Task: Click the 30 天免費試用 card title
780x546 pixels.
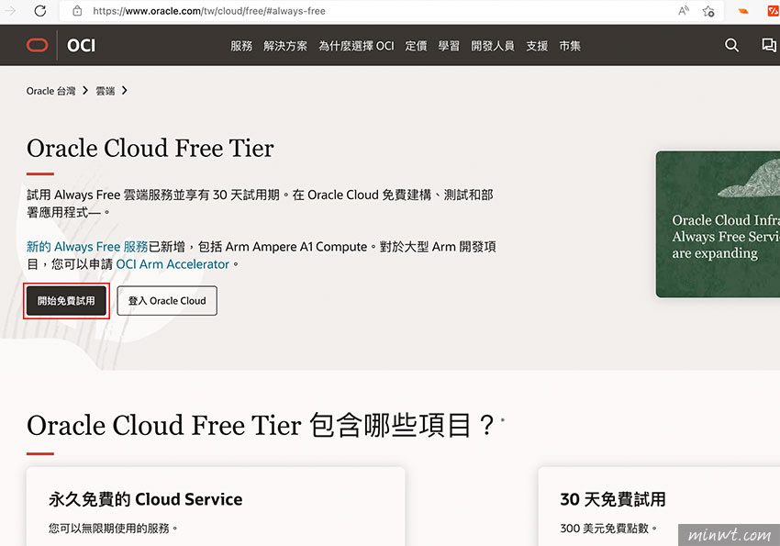Action: [x=613, y=499]
